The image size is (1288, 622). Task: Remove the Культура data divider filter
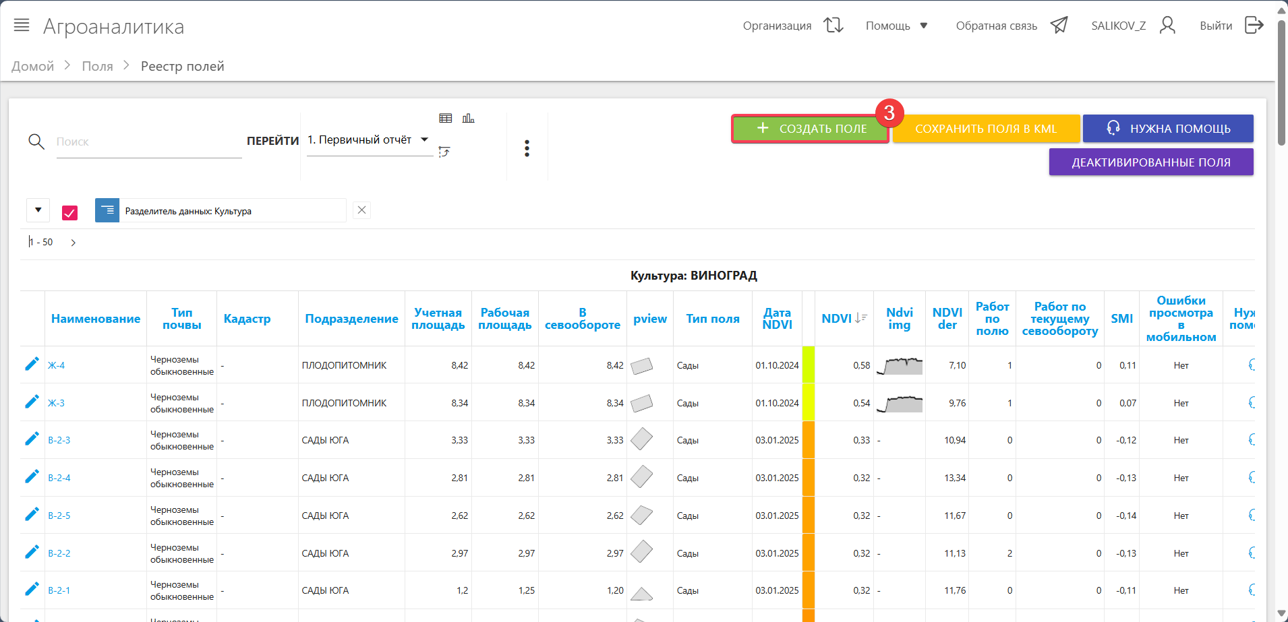[362, 210]
